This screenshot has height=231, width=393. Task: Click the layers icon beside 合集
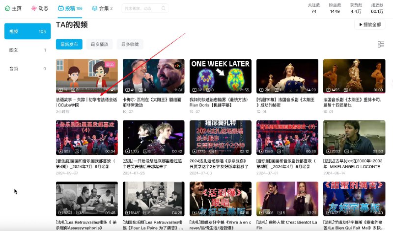point(94,8)
